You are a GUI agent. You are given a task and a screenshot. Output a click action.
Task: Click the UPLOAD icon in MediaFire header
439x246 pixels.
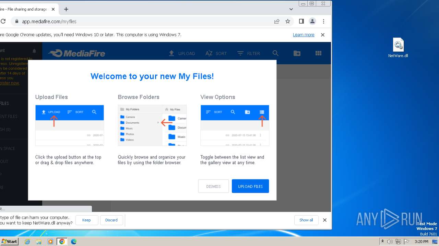click(182, 53)
